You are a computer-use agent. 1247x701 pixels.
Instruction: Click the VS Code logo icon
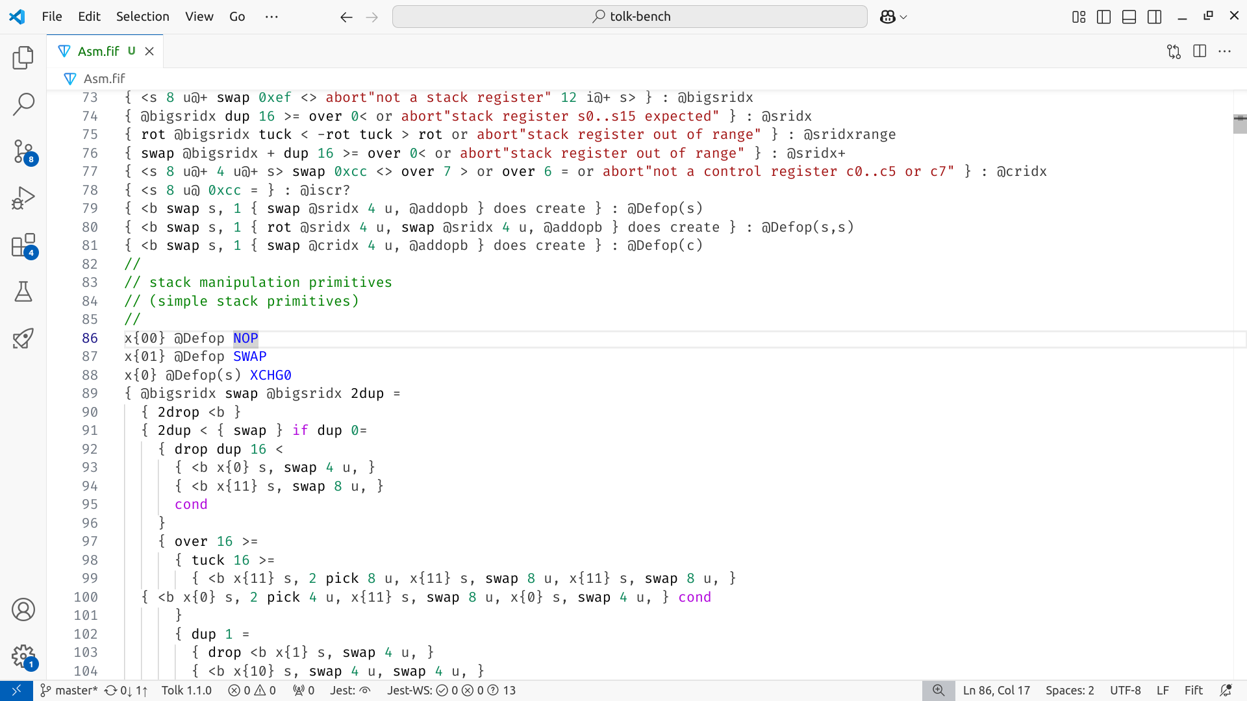coord(17,17)
